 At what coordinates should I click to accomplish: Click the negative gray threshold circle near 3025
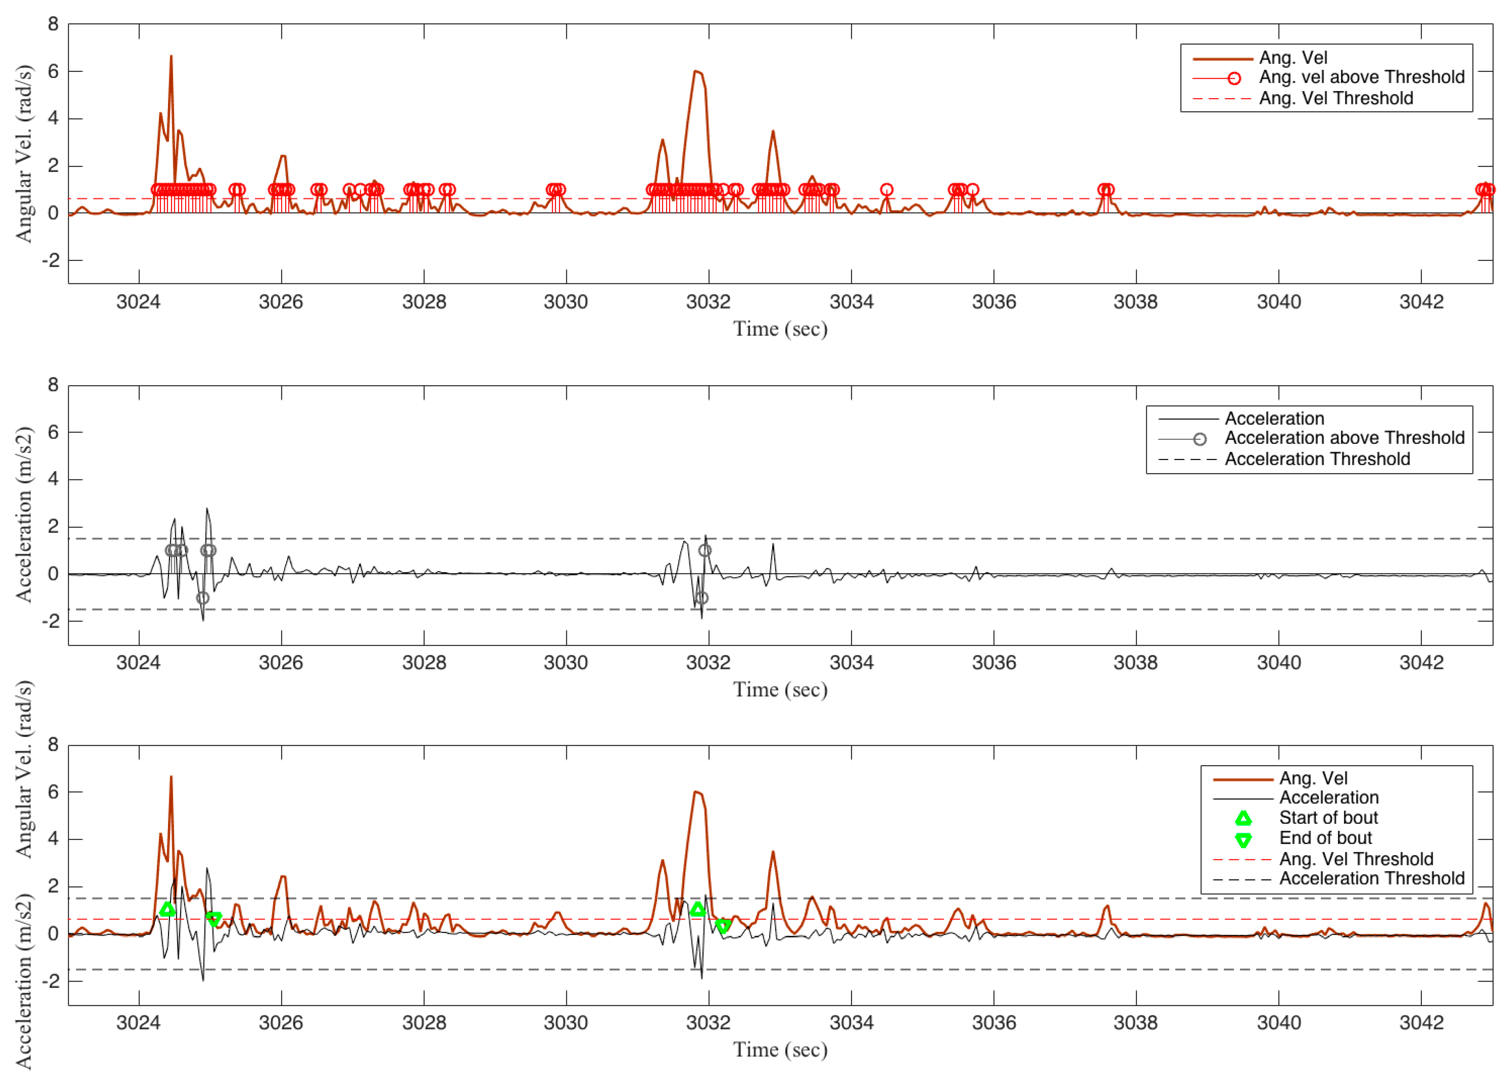coord(202,598)
